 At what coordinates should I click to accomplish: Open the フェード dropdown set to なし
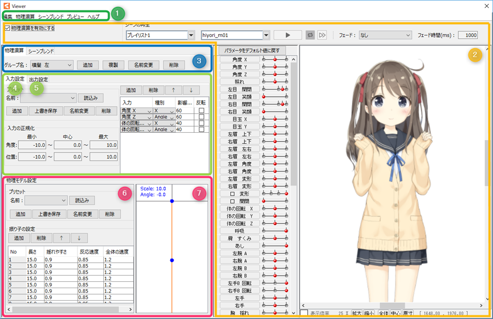tap(385, 35)
